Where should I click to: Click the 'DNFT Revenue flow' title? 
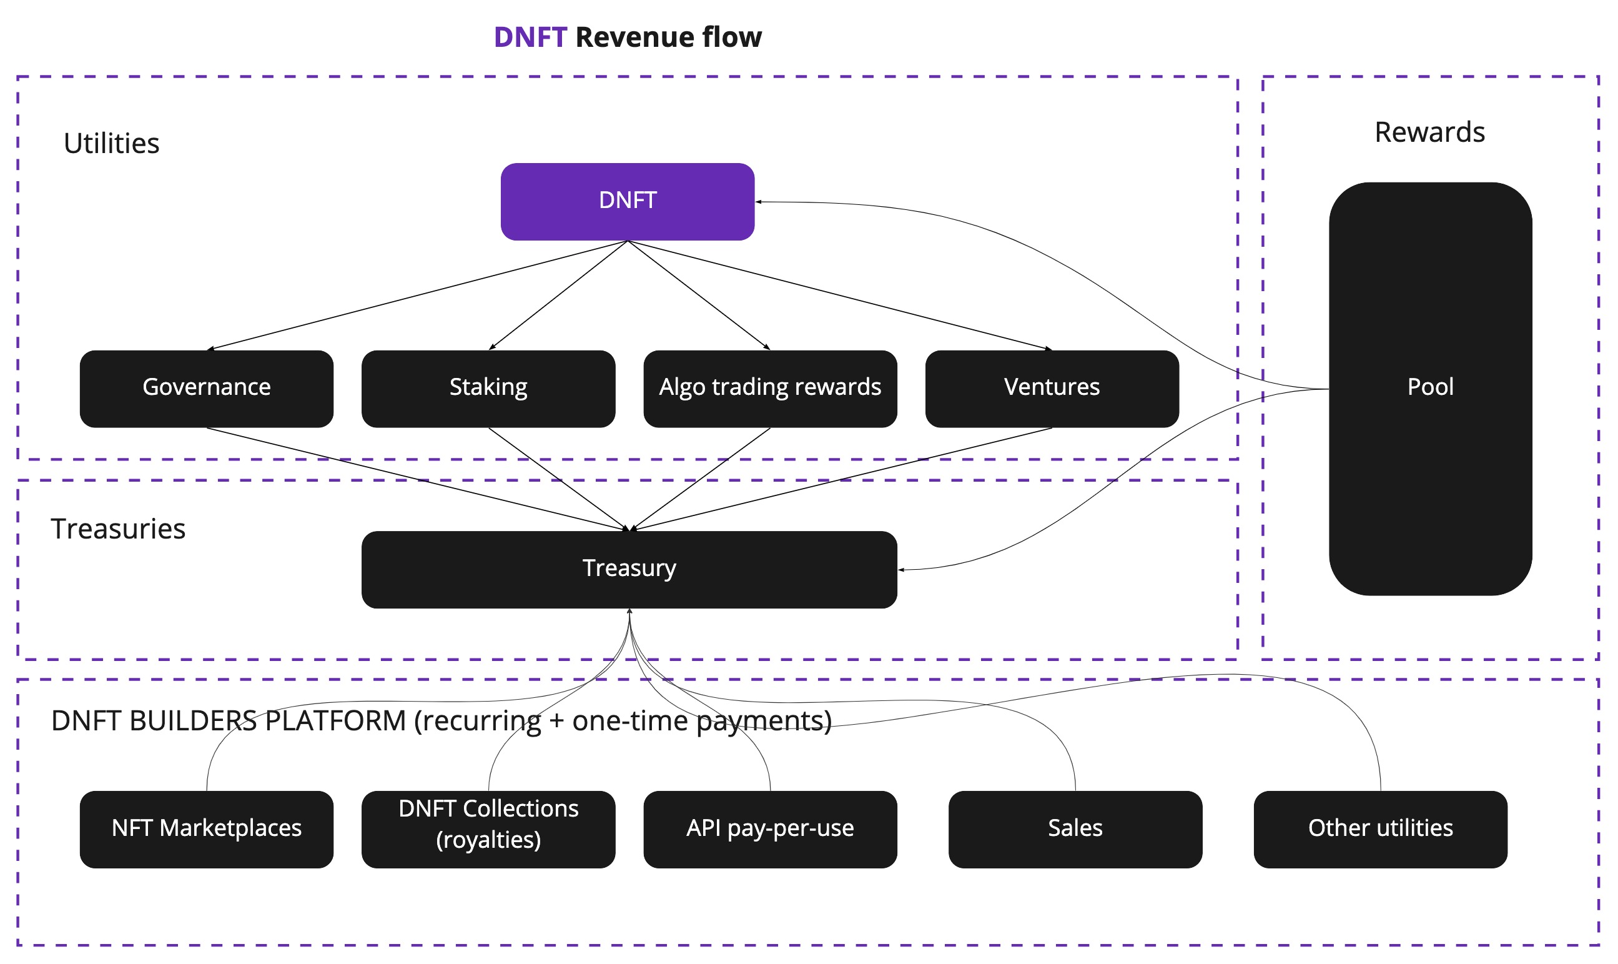point(628,37)
